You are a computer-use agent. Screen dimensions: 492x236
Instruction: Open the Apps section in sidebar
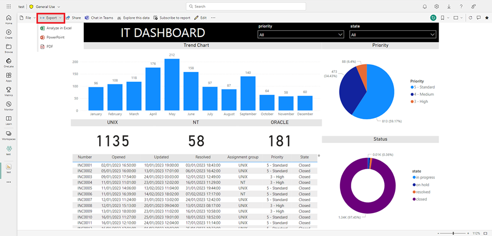8,77
